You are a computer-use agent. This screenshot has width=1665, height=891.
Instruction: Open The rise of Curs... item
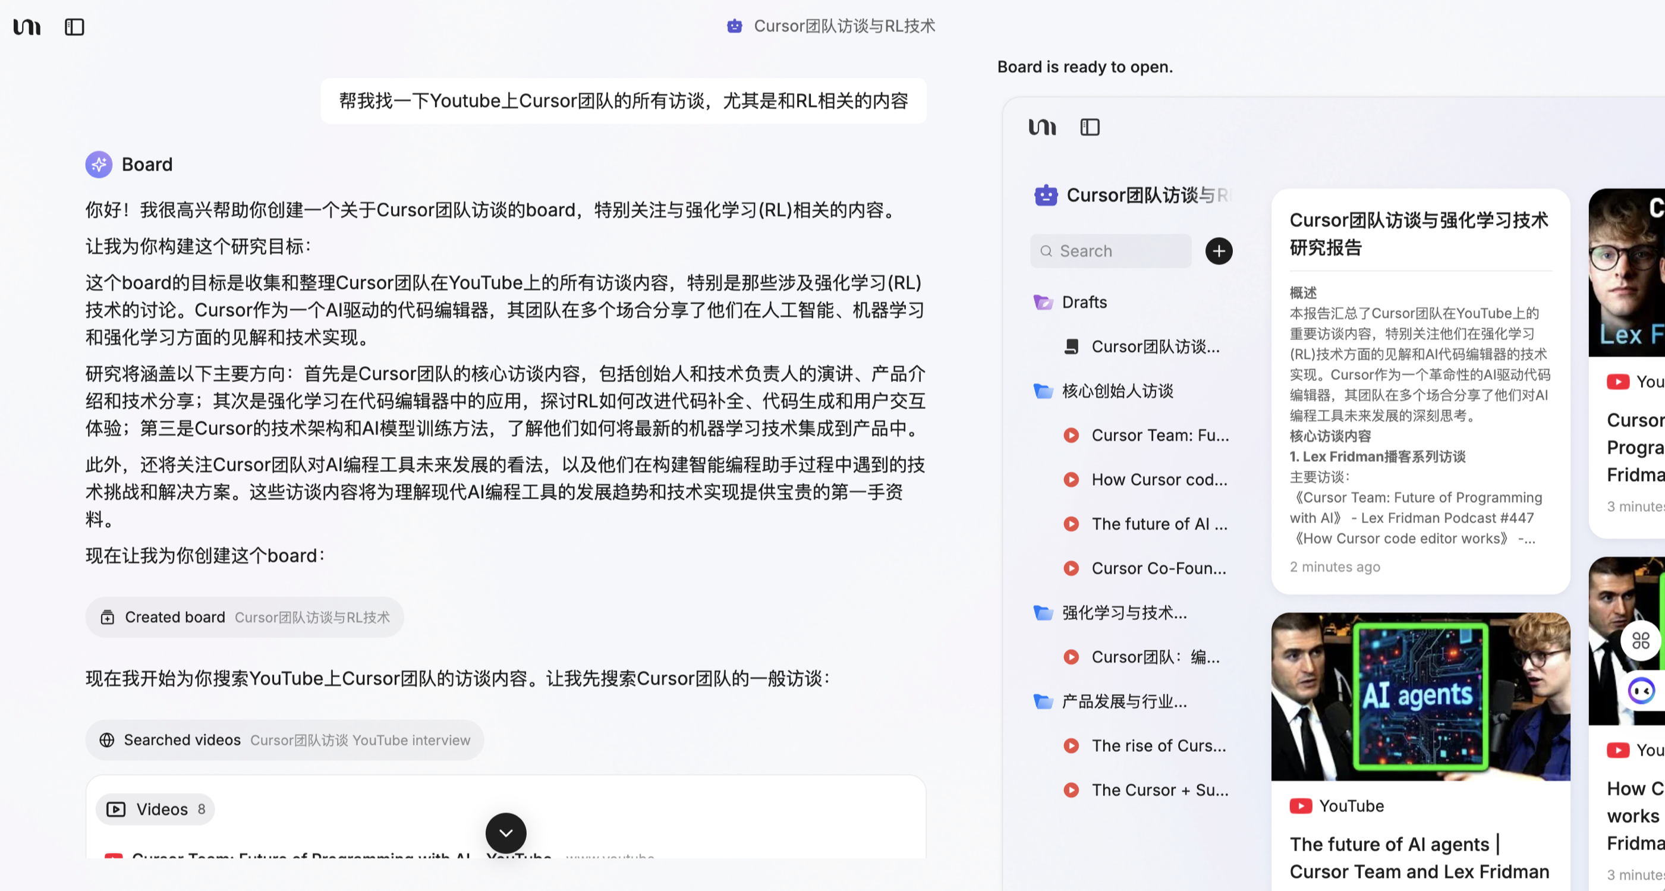pyautogui.click(x=1145, y=745)
